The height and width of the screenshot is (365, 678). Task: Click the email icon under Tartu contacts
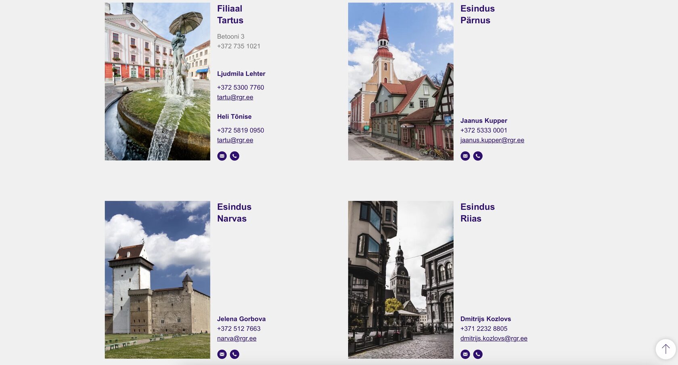coord(222,156)
